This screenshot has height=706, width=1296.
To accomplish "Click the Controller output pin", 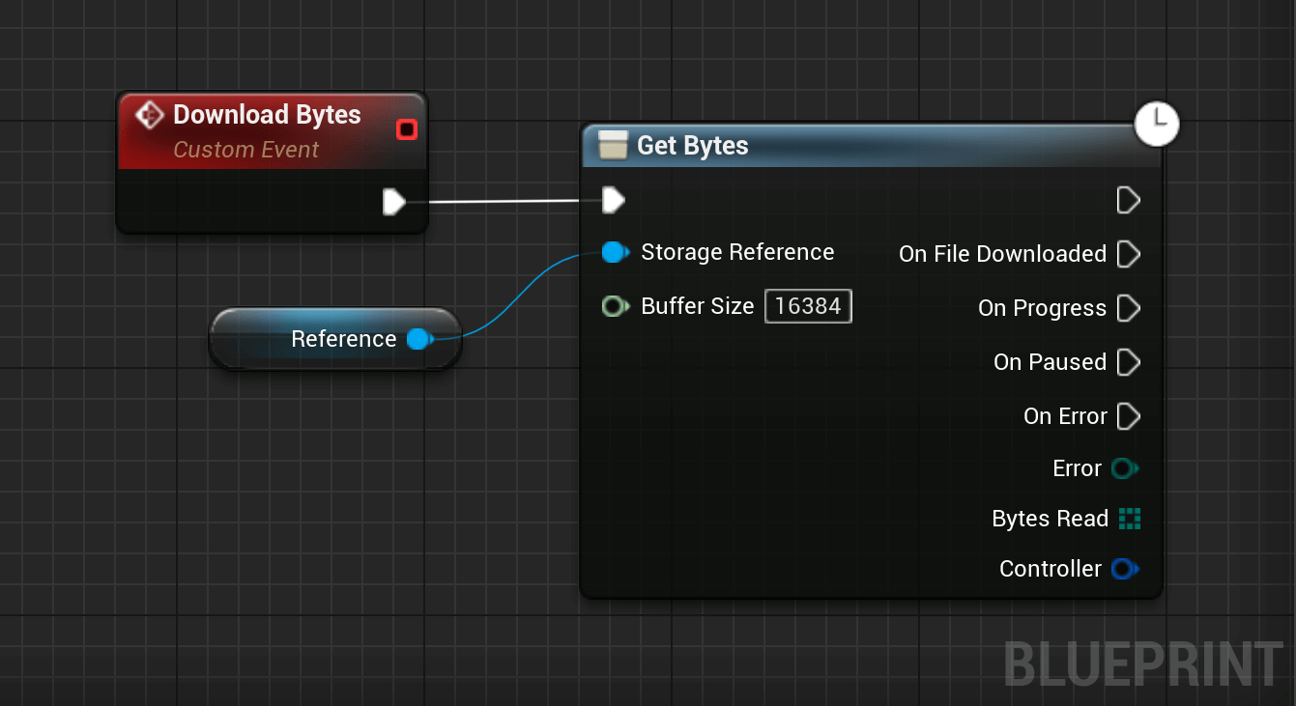I will coord(1124,569).
